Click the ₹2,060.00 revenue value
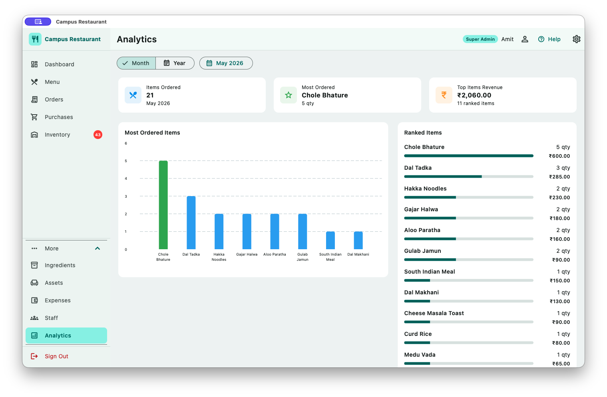Screen dimensions: 607x397 coord(474,95)
